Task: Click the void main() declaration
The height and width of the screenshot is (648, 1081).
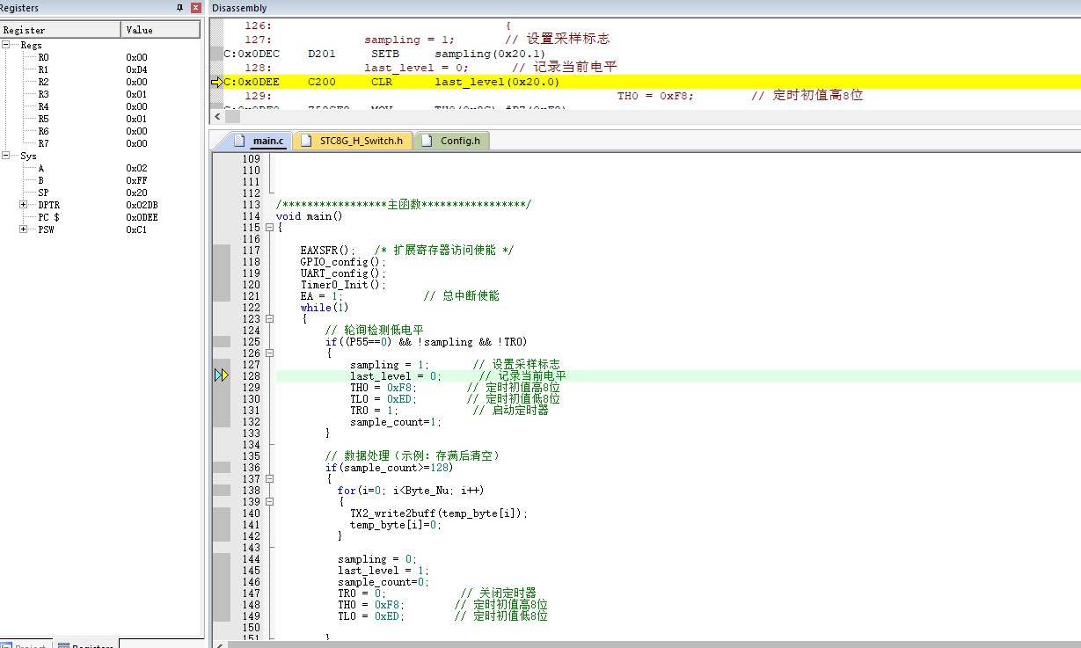Action: (309, 216)
